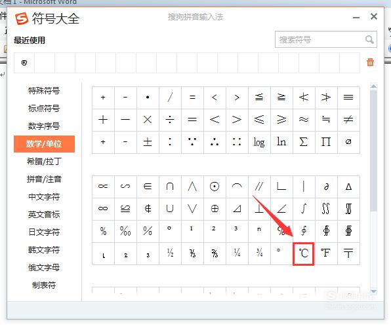The image size is (391, 326).
Task: Insert the infinity ∞ symbol
Action: 103,209
